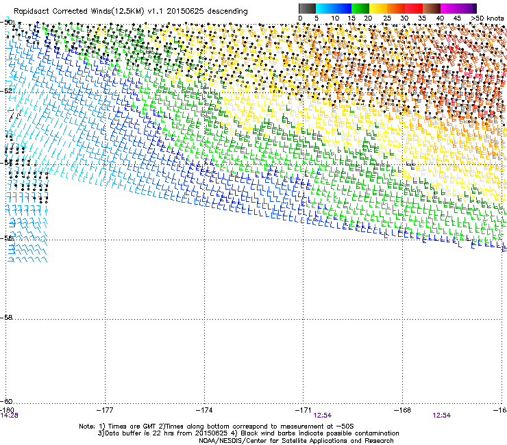
Task: Click the NOAA/NESDIS credit line
Action: click(296, 441)
